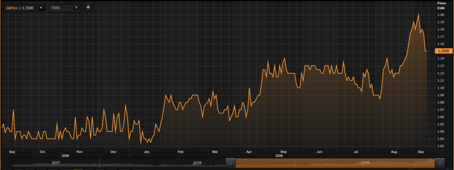The image size is (454, 170).
Task: Jump to the 2017 area in the navigator
Action: [x=55, y=163]
